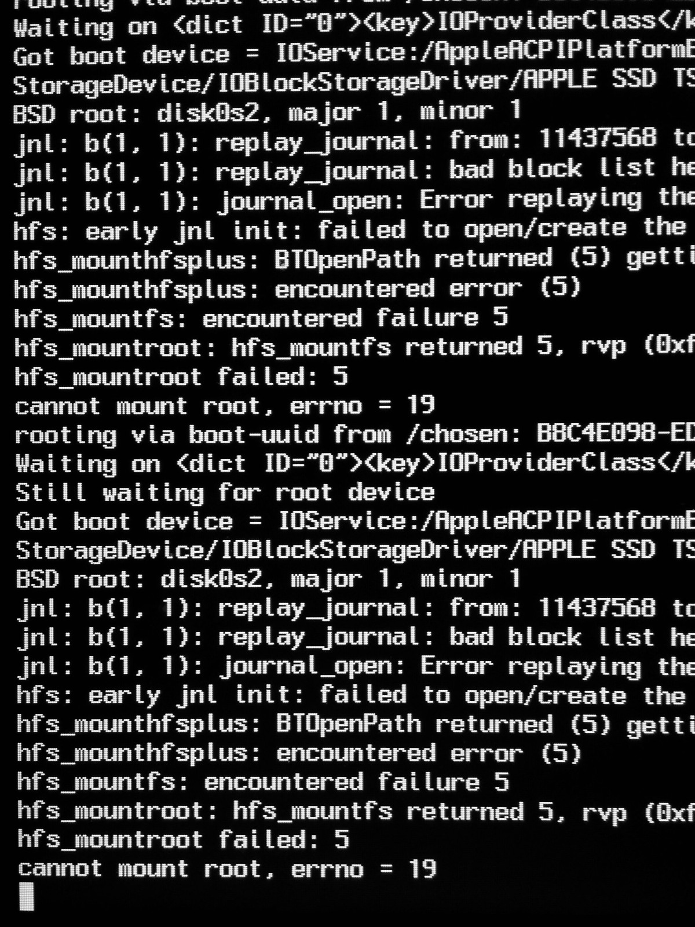Click the second 'replay_journal: from: 11437568' line

point(356,608)
